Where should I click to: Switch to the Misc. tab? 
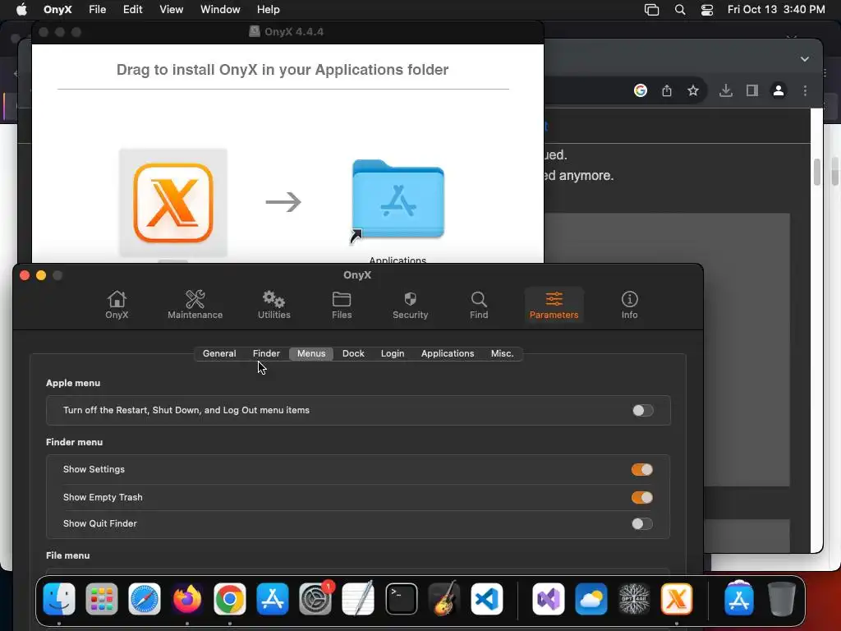[502, 353]
